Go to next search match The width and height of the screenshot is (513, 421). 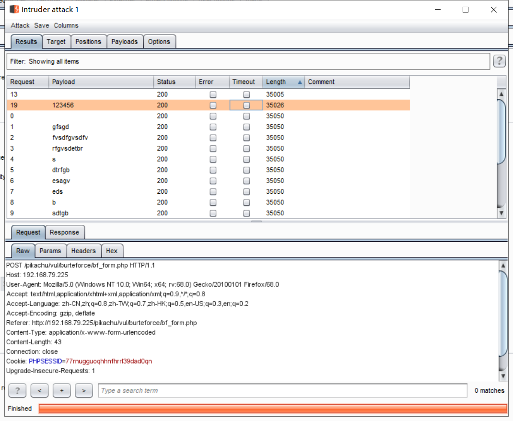[84, 390]
